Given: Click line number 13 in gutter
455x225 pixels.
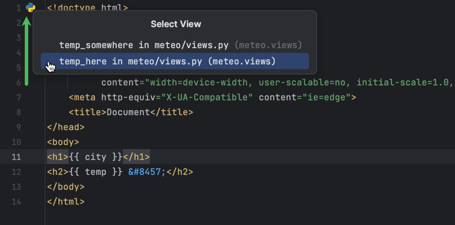Looking at the screenshot, I should pyautogui.click(x=16, y=187).
